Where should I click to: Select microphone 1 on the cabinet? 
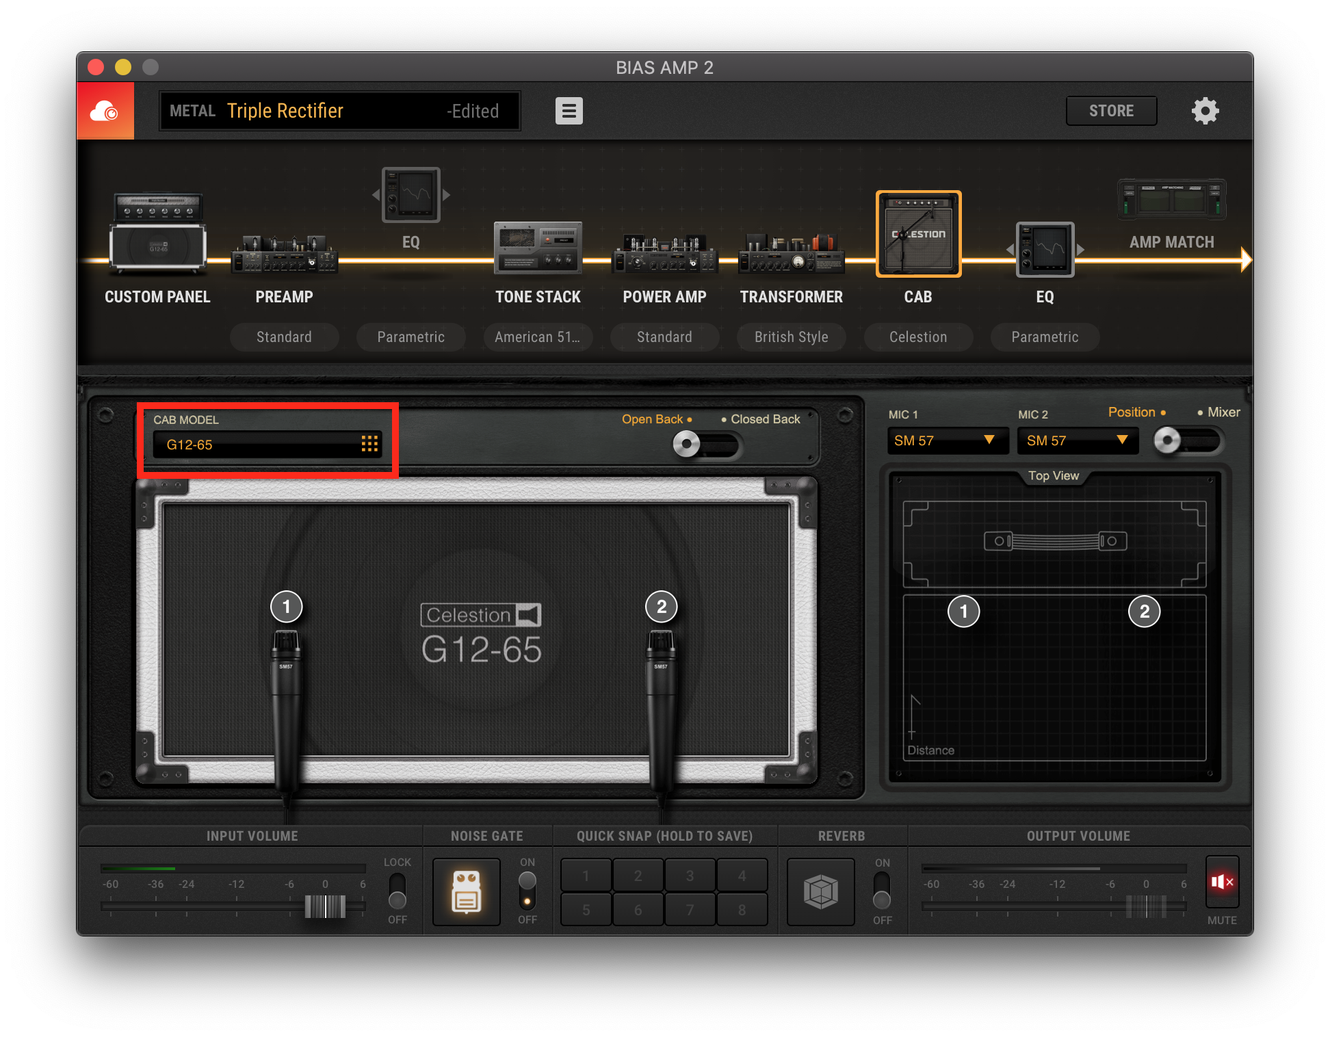click(x=286, y=711)
